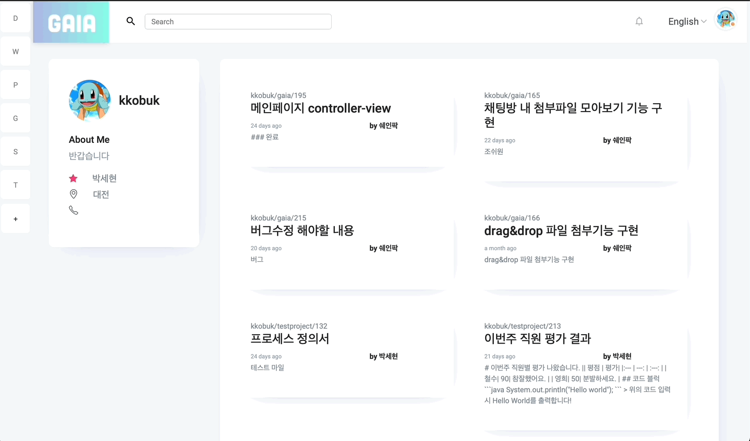This screenshot has width=750, height=441.
Task: Open the D sidebar item
Action: 16,18
